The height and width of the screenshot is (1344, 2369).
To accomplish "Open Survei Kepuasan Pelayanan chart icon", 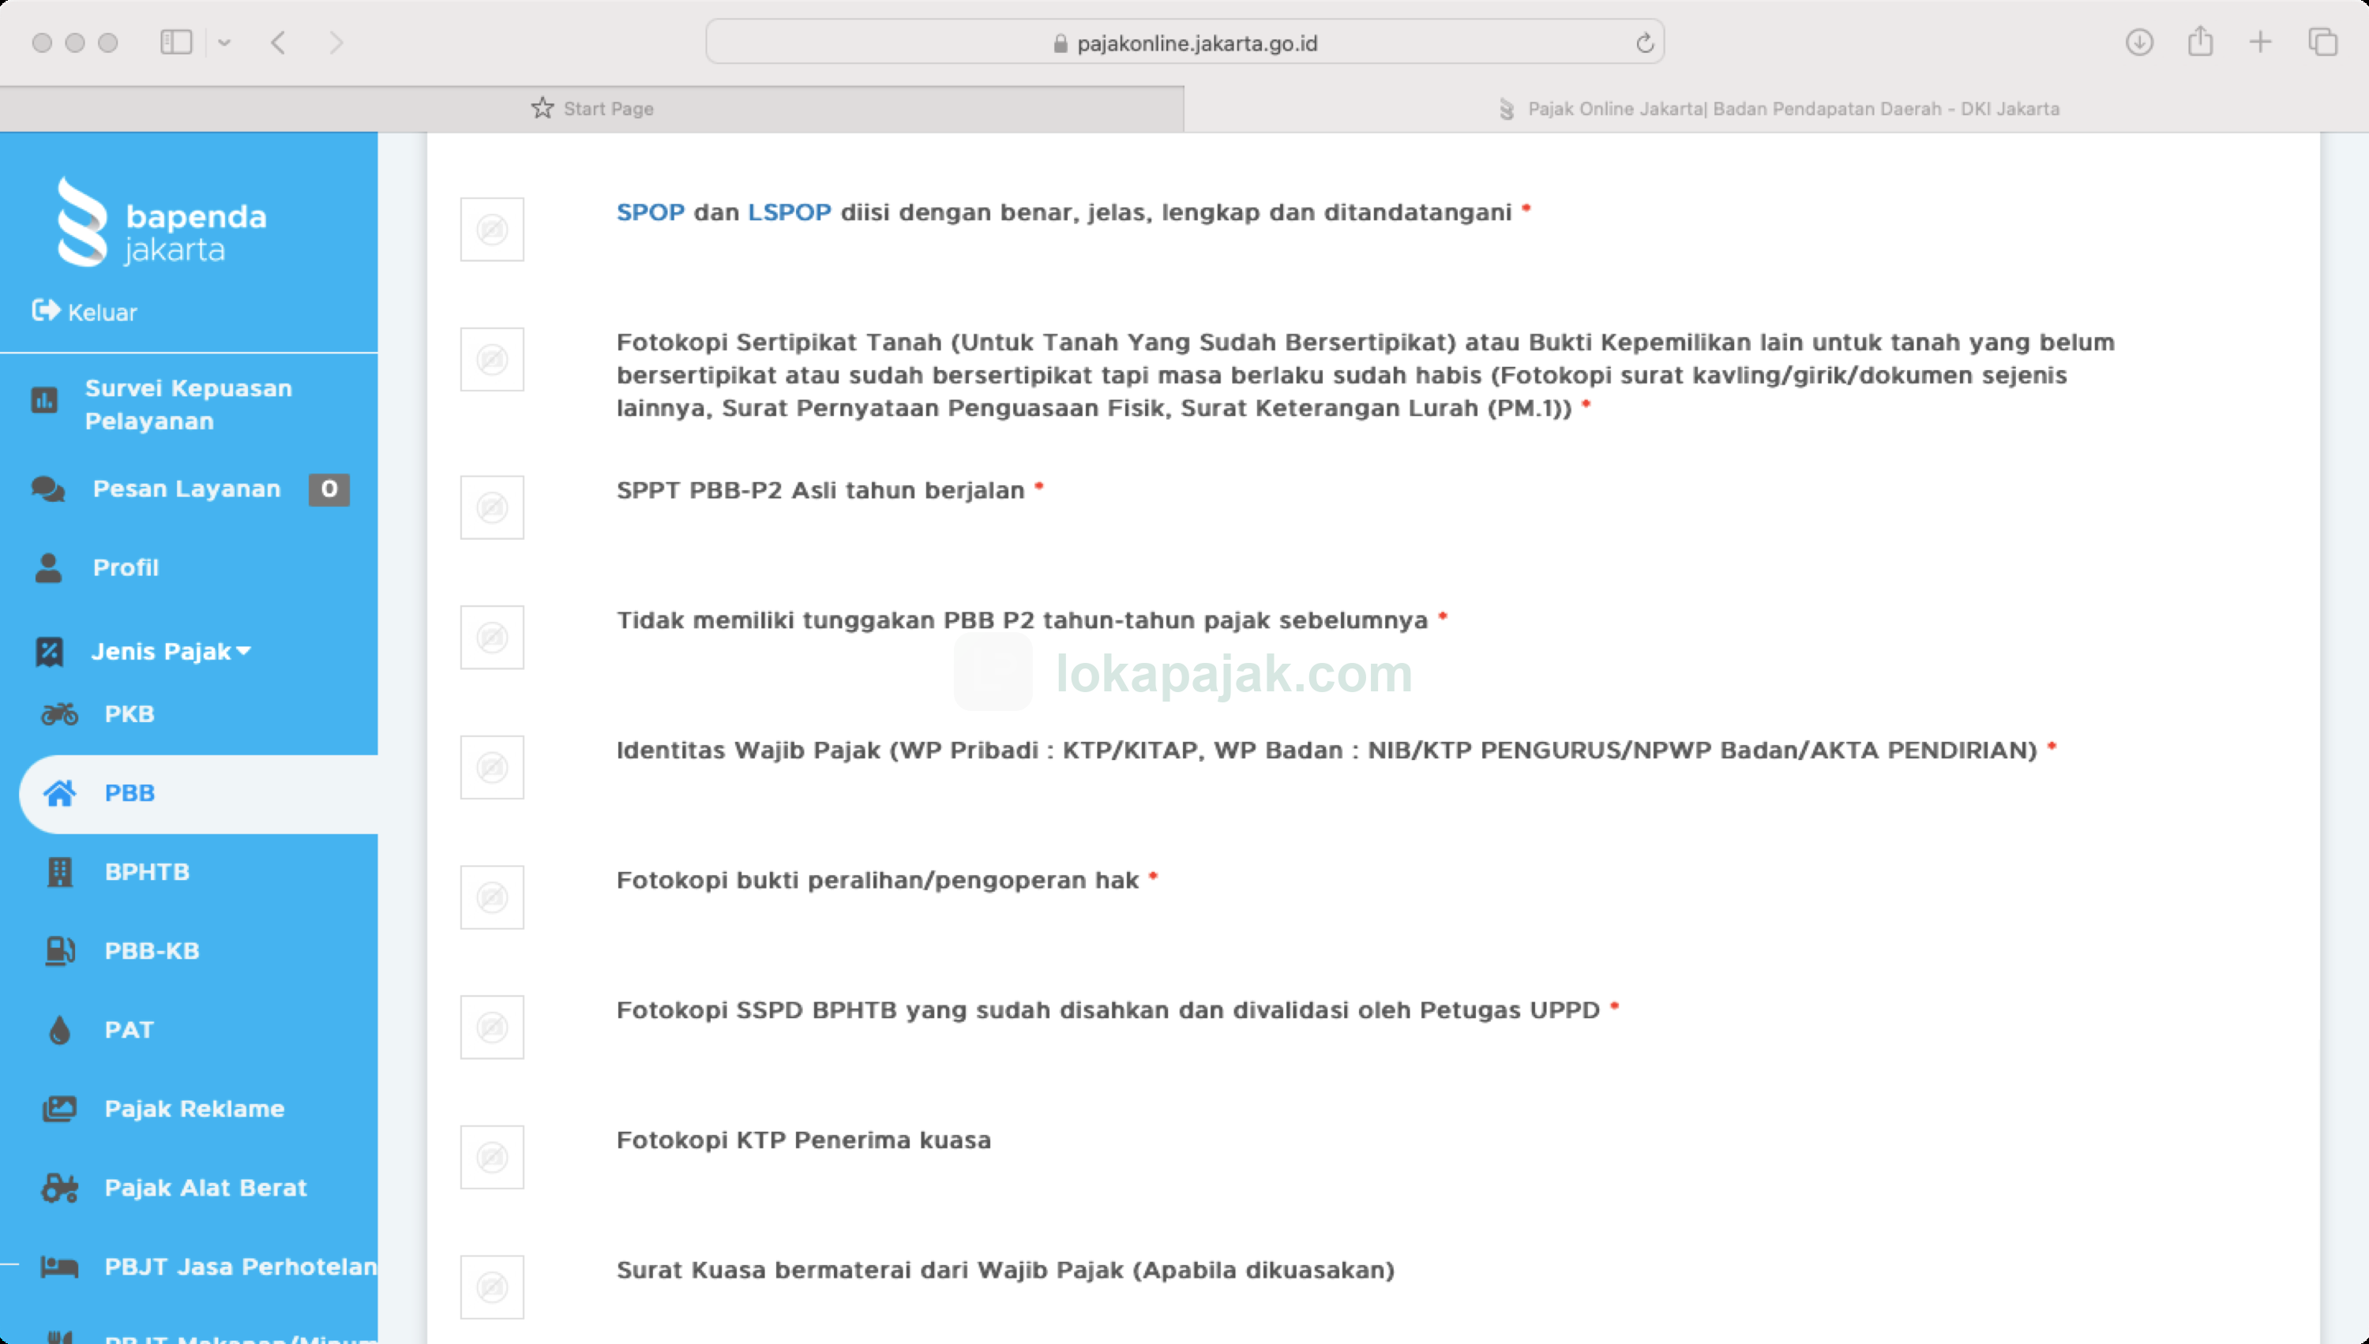I will click(x=44, y=399).
